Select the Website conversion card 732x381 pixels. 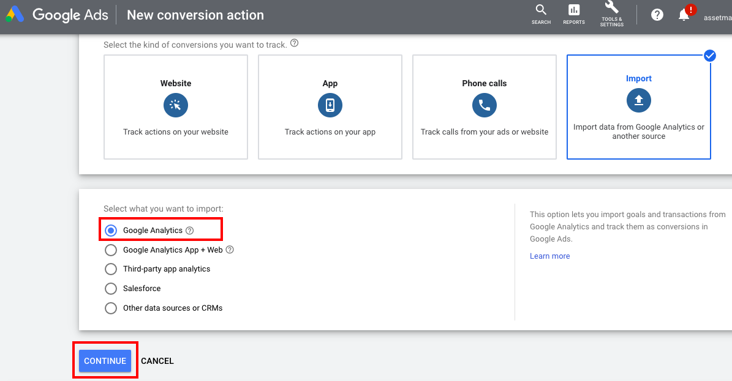tap(176, 107)
